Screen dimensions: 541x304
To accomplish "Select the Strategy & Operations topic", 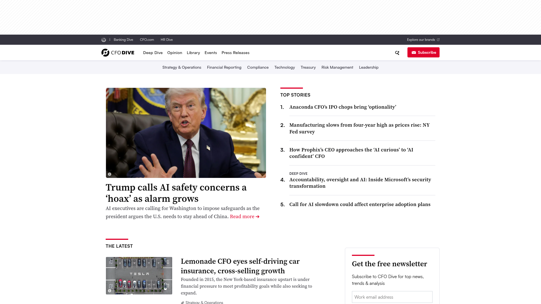I will coord(182,67).
